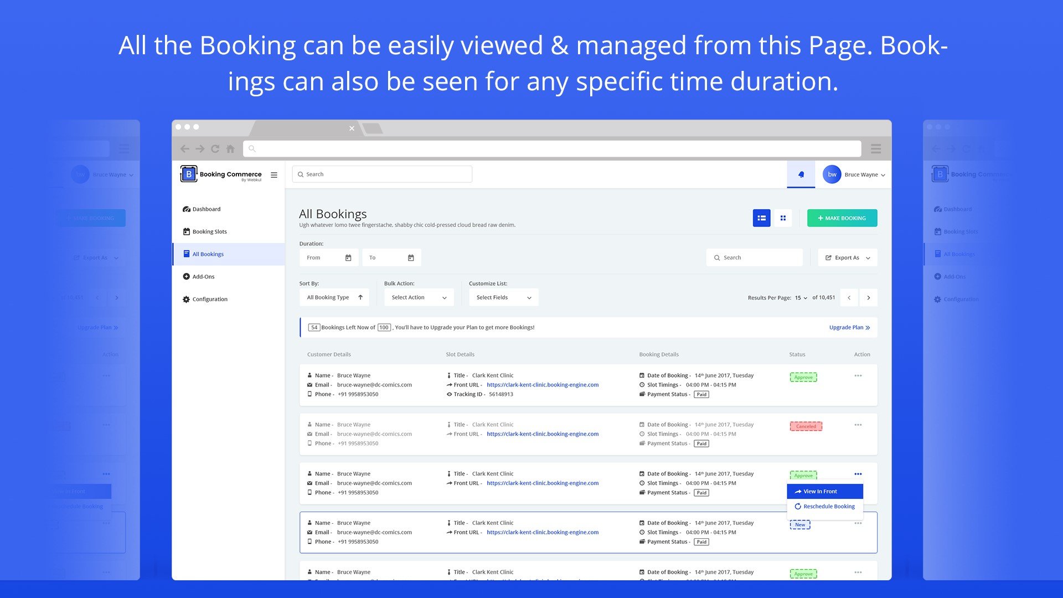This screenshot has width=1063, height=598.
Task: Open Add-Ons in the sidebar
Action: pos(228,277)
